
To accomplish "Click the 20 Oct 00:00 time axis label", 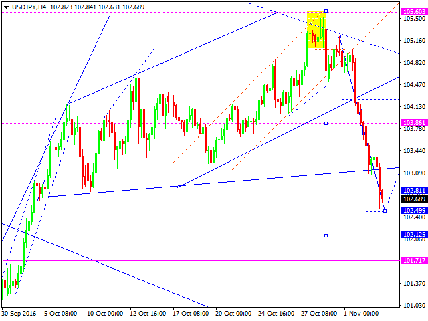I will 233,314.
